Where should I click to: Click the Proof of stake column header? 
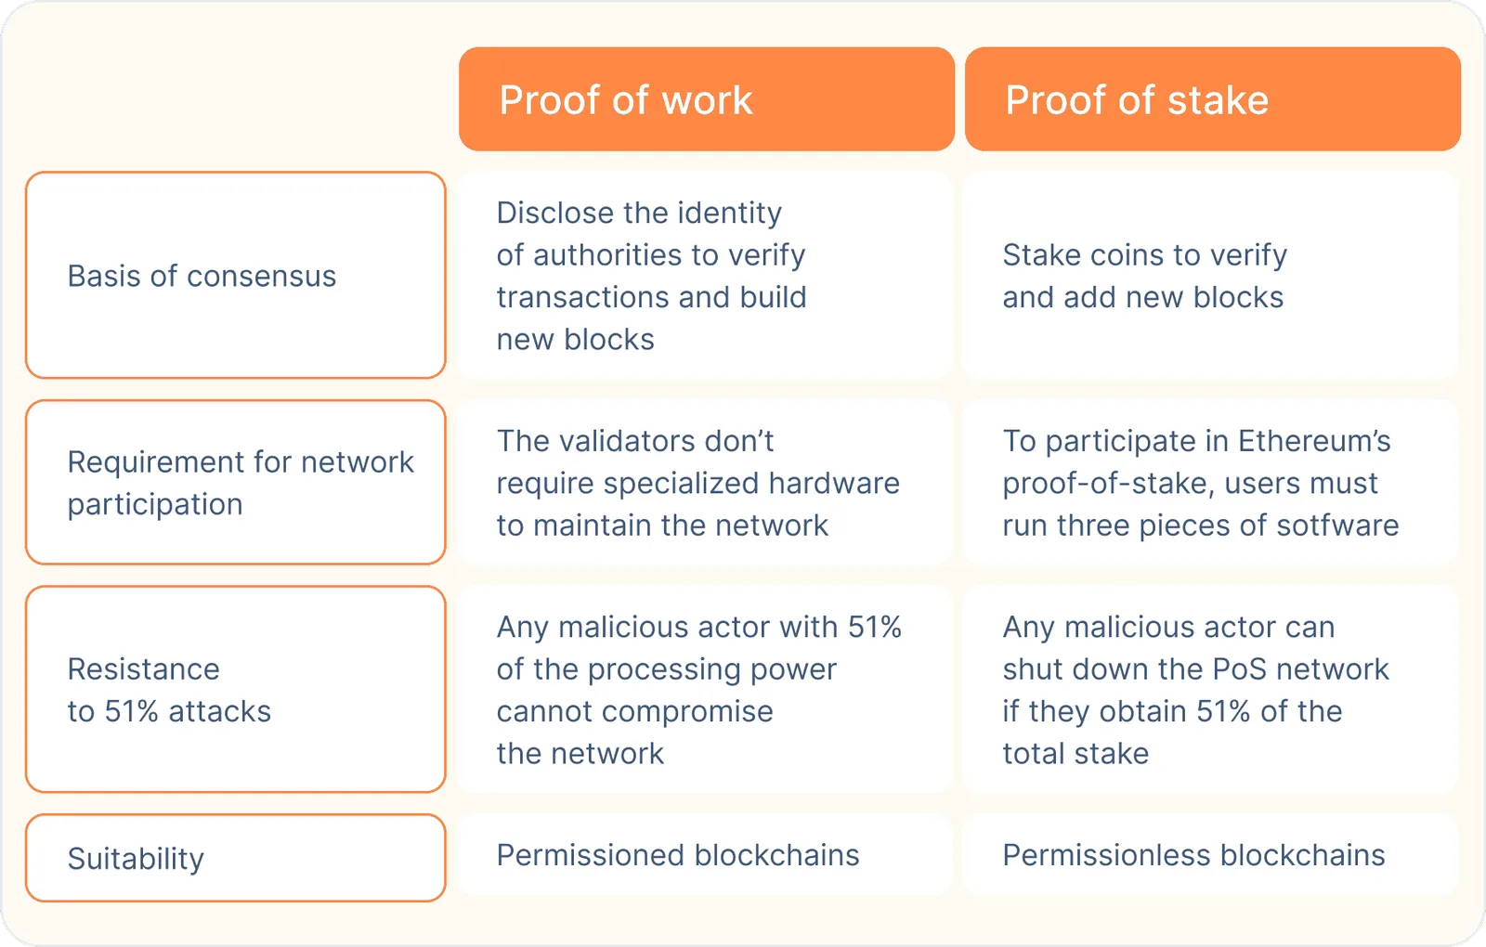(x=1212, y=99)
